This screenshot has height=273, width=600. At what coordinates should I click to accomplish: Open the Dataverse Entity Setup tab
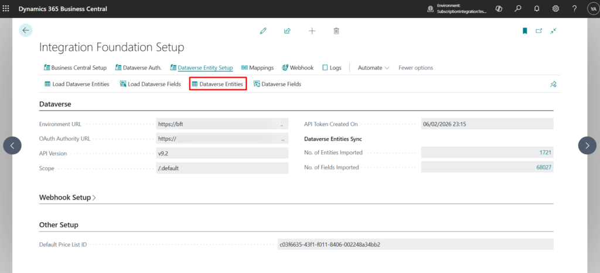(x=201, y=68)
